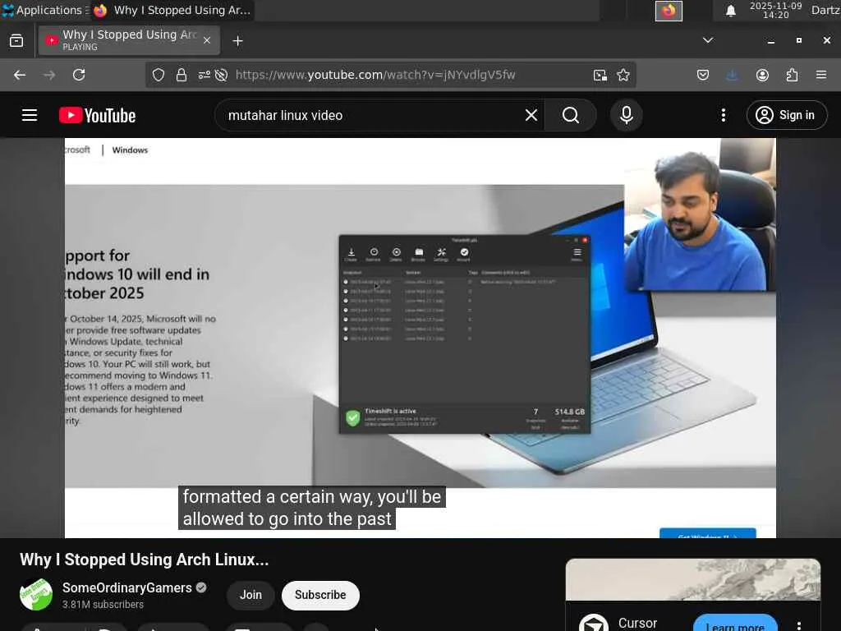Open the Firefox recent browsing view button
The image size is (841, 631).
click(x=16, y=41)
